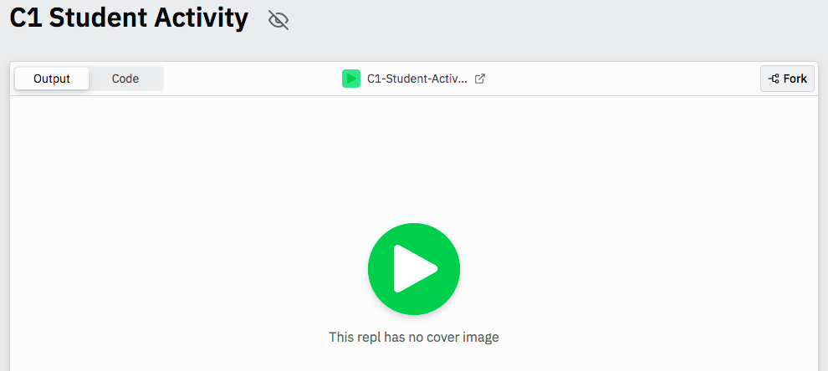Click the small green Replit logo icon
The width and height of the screenshot is (828, 371).
351,79
